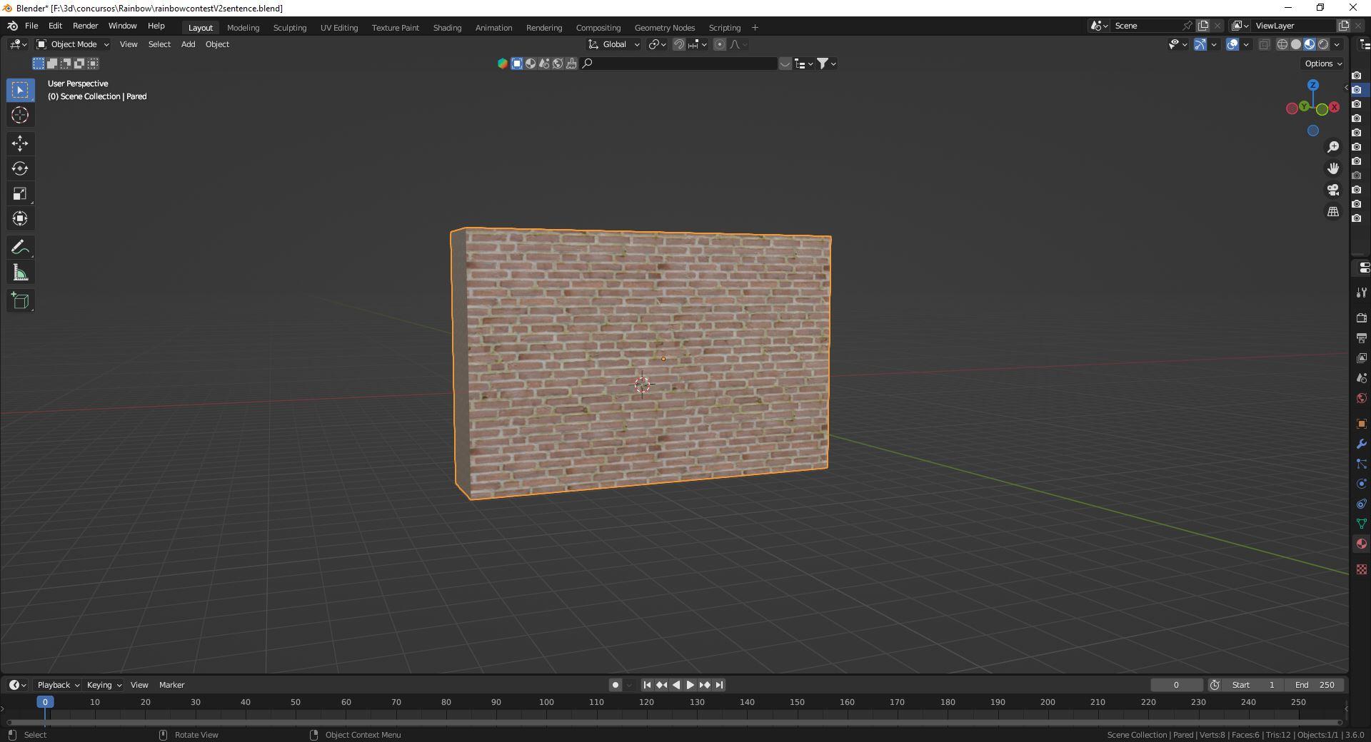
Task: Open the Global transform orientation dropdown
Action: pos(613,44)
